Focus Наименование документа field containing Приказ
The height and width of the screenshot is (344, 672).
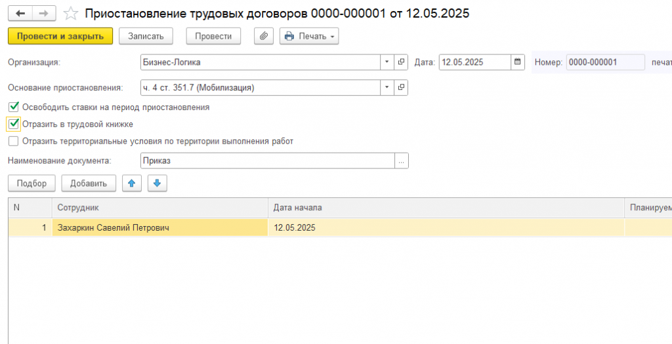(x=268, y=161)
